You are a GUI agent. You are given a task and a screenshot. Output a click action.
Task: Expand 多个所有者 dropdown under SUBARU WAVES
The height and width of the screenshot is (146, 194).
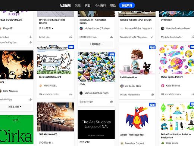(46, 143)
